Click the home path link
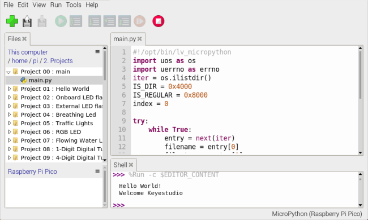The height and width of the screenshot is (220, 368). [x=19, y=61]
